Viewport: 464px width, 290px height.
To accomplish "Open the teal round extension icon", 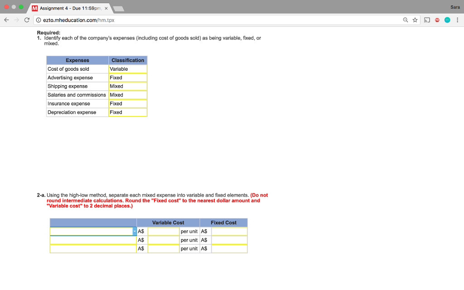I will tap(447, 20).
